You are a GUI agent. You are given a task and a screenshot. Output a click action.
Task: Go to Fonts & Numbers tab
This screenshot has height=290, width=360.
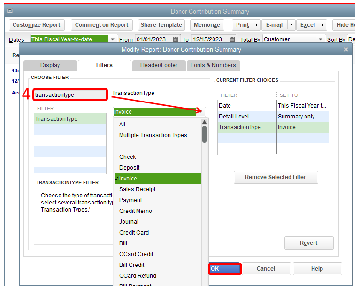(213, 65)
